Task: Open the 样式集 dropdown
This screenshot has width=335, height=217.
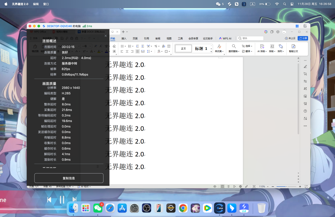Action: point(219,48)
